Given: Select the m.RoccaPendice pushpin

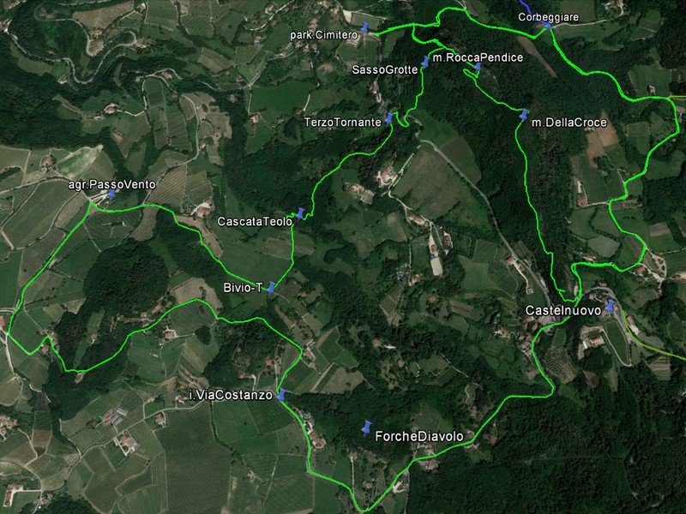Looking at the screenshot, I should 478,67.
